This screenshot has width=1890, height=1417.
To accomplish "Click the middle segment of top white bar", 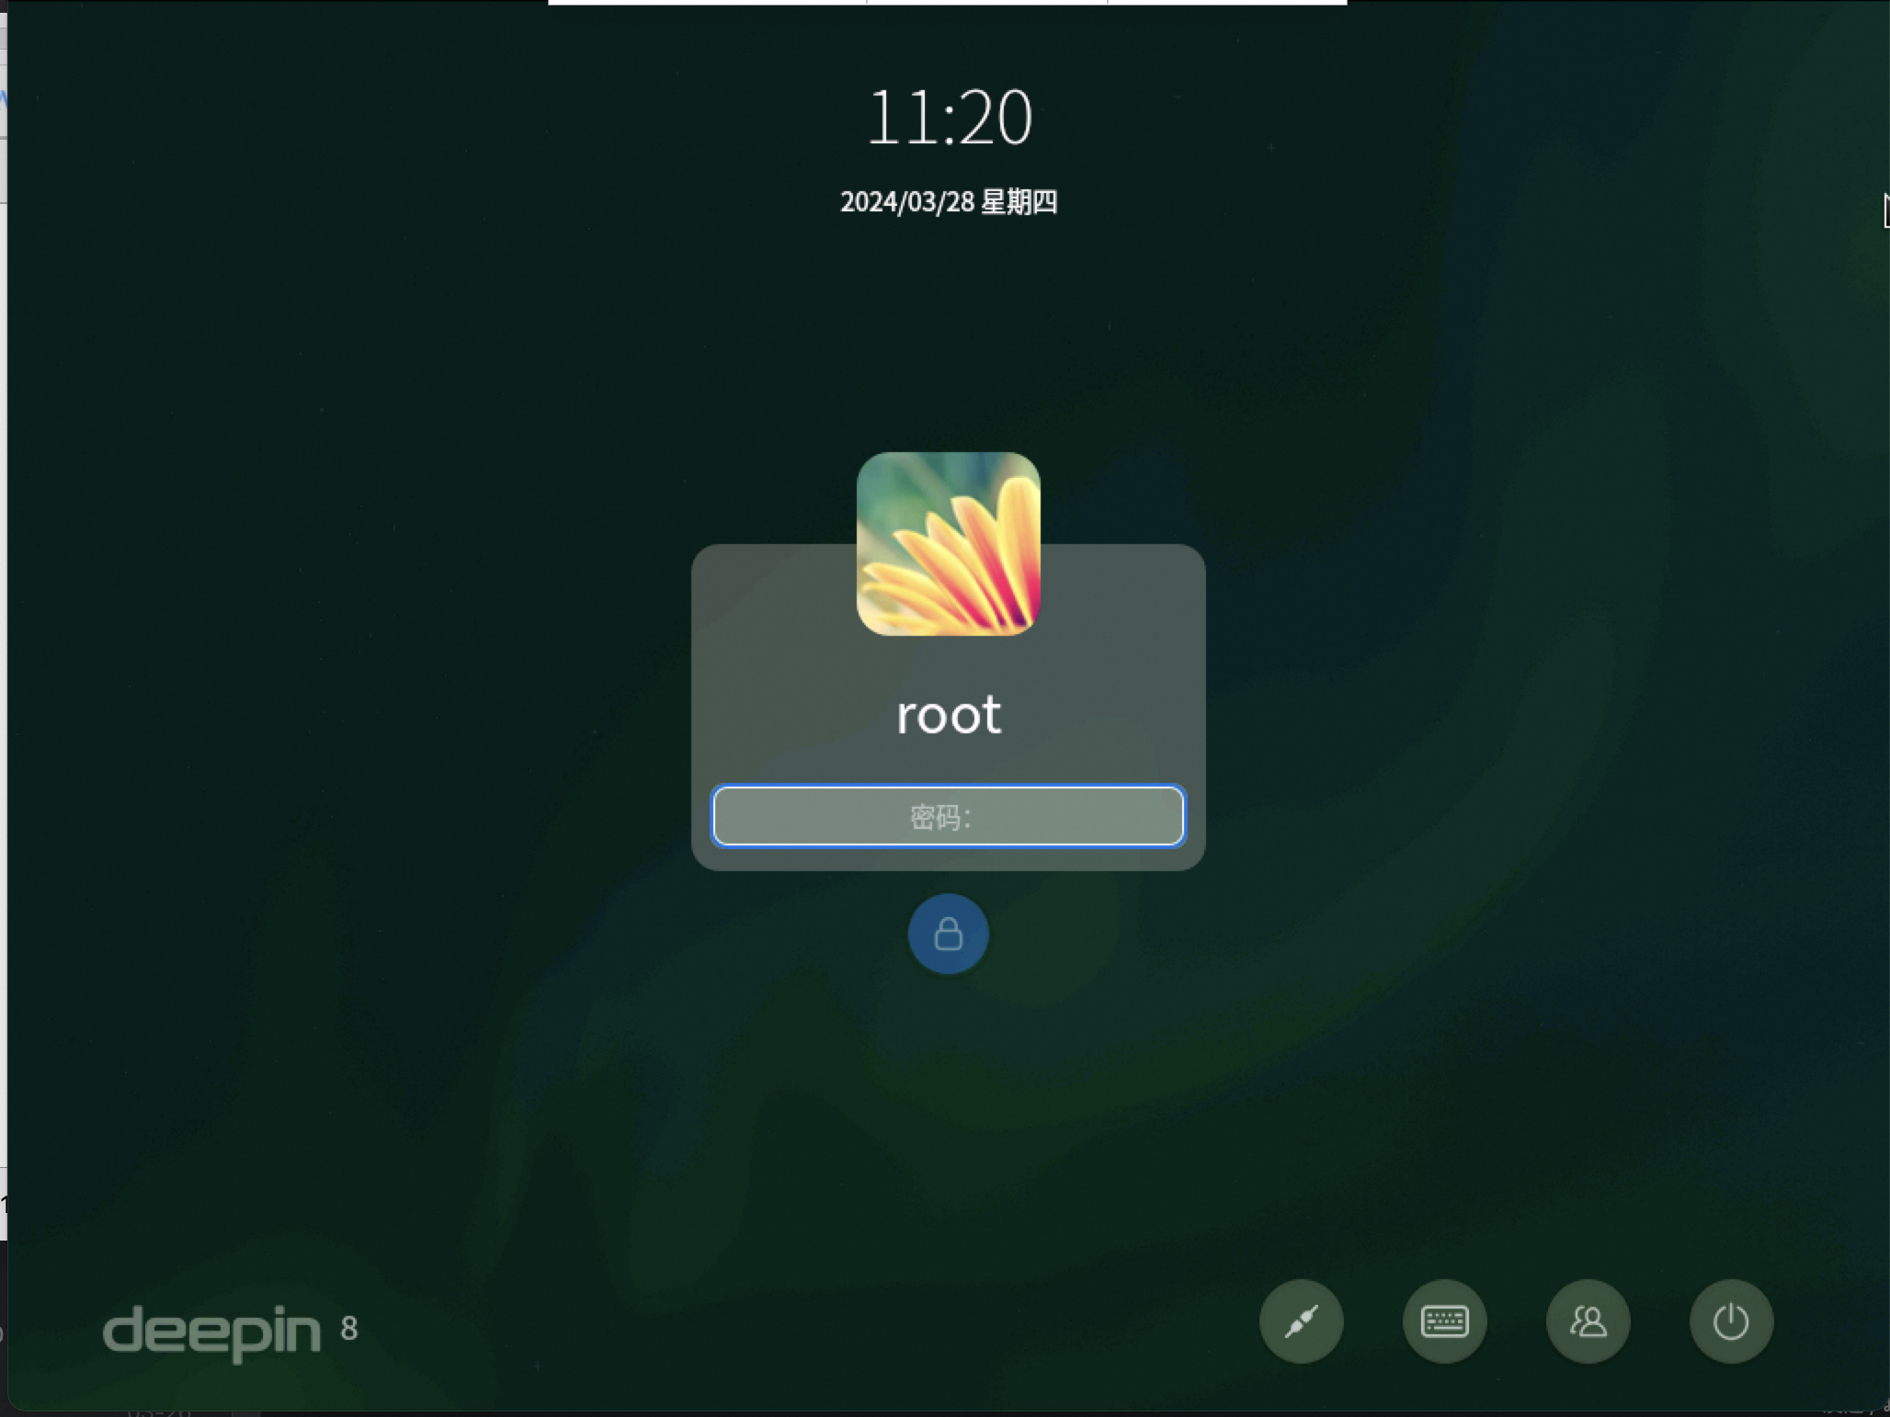I will point(986,2).
